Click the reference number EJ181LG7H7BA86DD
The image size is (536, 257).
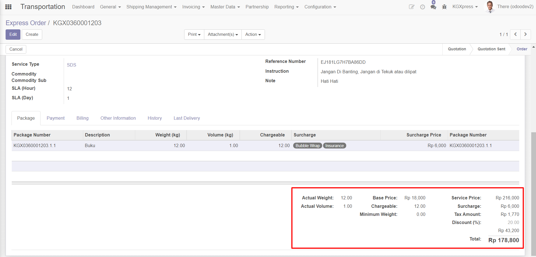pyautogui.click(x=343, y=62)
